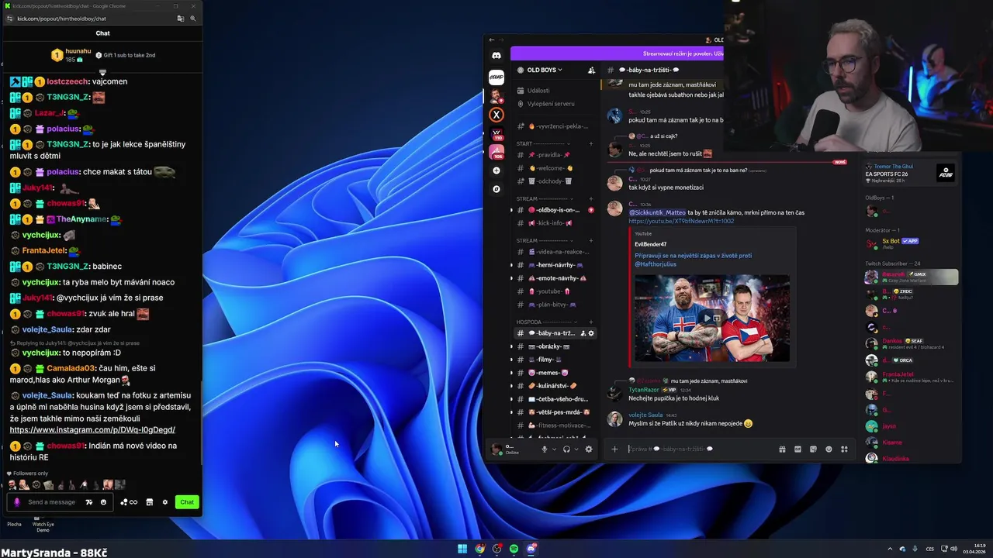Click Add a Server plus icon in Discord
This screenshot has width=993, height=558.
point(496,170)
